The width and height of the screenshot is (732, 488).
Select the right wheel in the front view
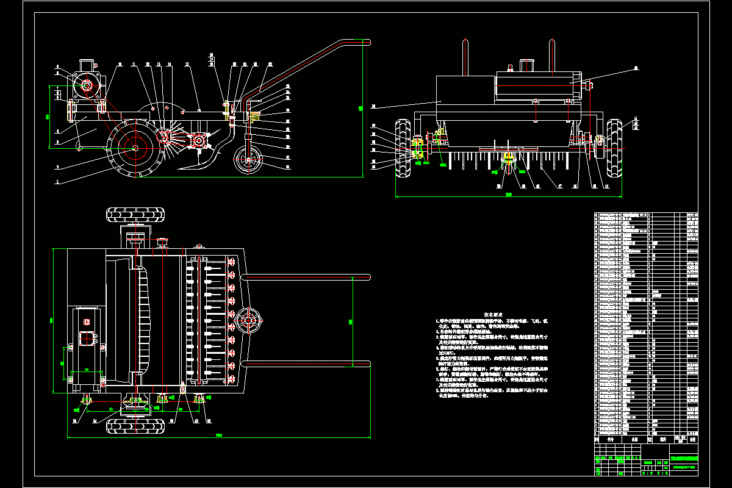pyautogui.click(x=614, y=148)
